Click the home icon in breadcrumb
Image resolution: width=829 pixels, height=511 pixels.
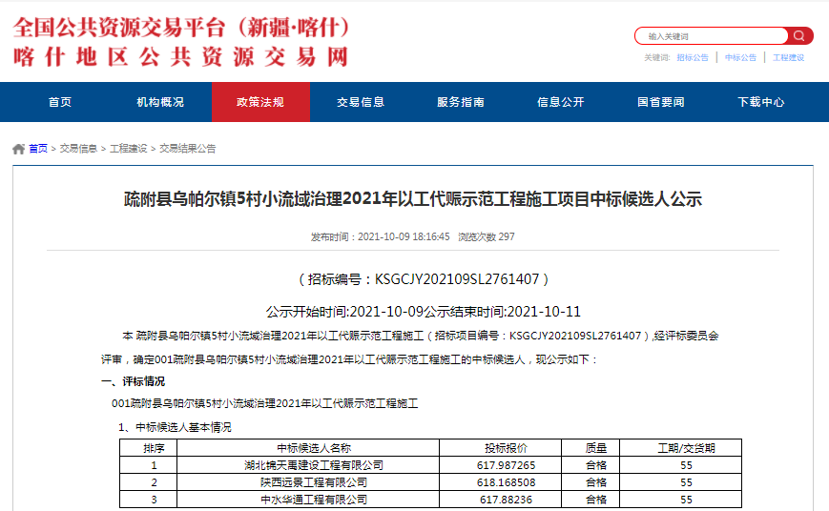(x=18, y=149)
